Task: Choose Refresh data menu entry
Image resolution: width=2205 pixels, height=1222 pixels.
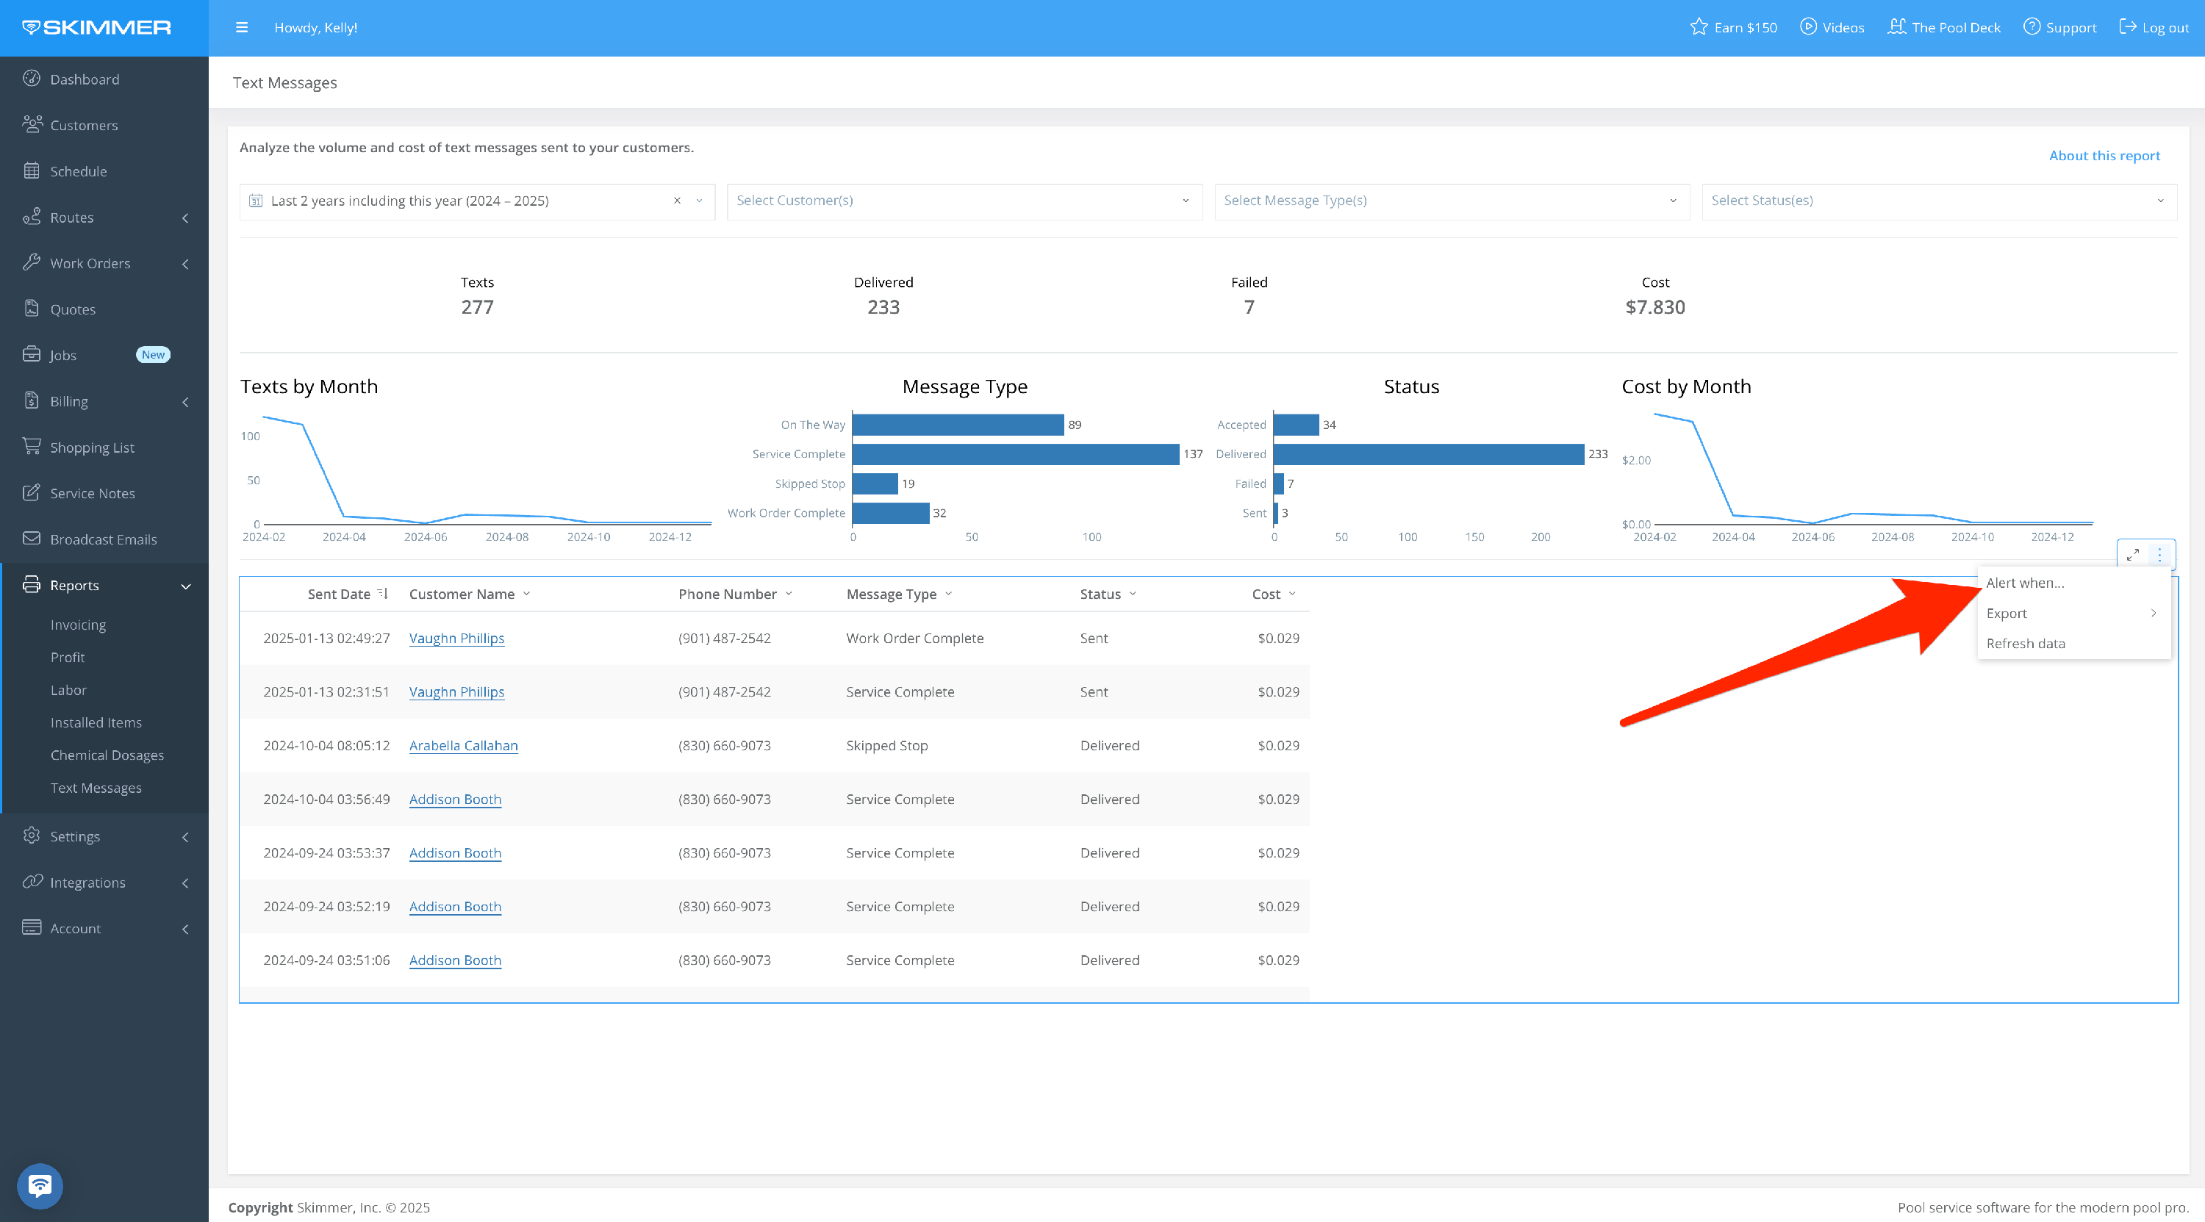Action: coord(2025,643)
